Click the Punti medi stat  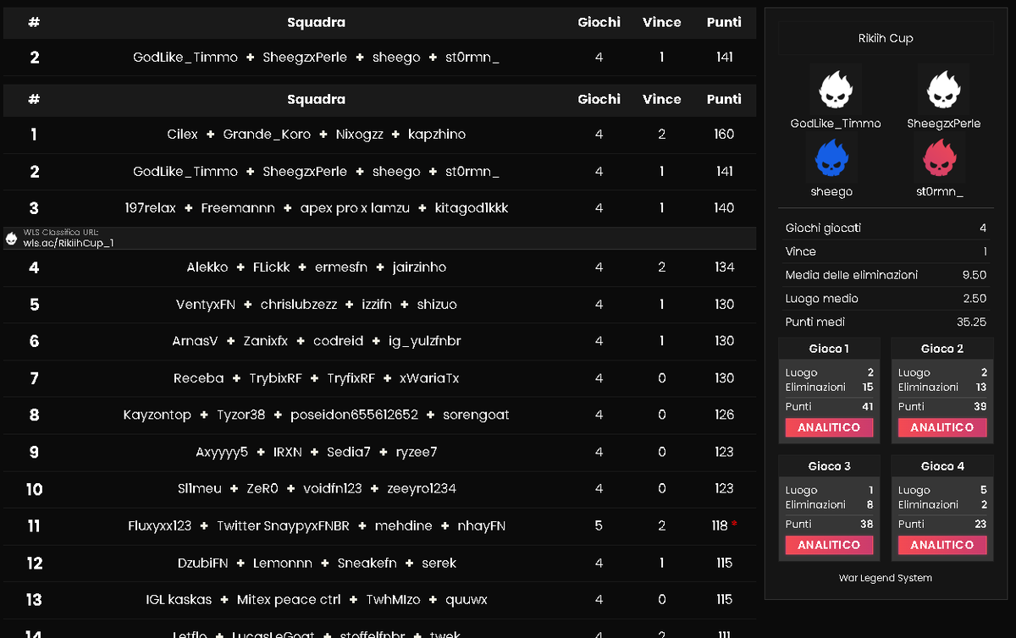tap(886, 322)
